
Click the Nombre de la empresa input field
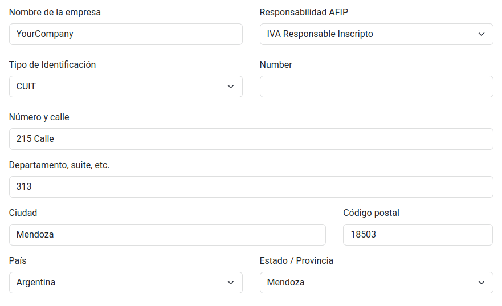pyautogui.click(x=125, y=34)
